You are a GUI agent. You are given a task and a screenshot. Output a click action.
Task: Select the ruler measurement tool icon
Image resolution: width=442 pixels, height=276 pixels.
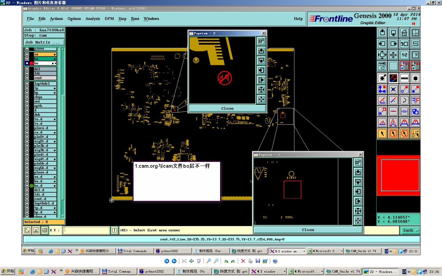coord(404,78)
